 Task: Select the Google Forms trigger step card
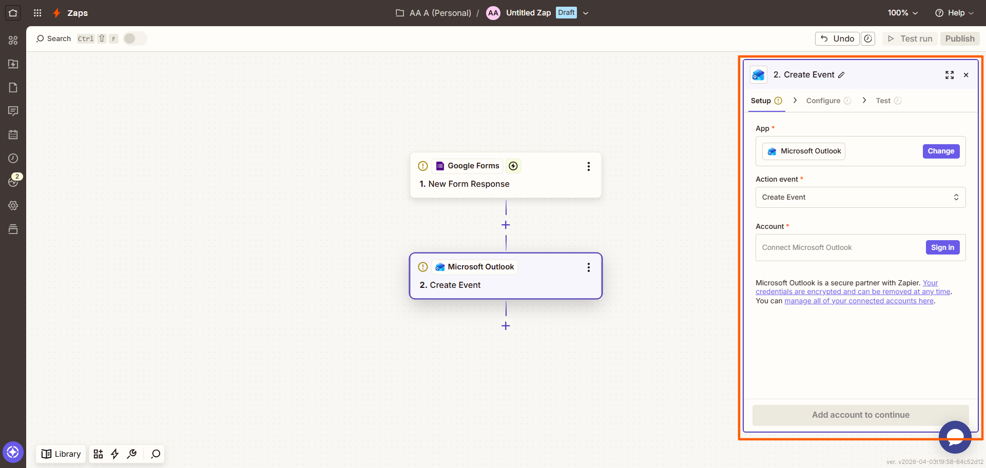click(x=506, y=175)
